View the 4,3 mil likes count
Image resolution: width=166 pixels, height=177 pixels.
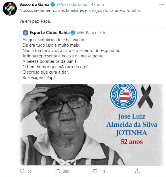click(x=106, y=171)
